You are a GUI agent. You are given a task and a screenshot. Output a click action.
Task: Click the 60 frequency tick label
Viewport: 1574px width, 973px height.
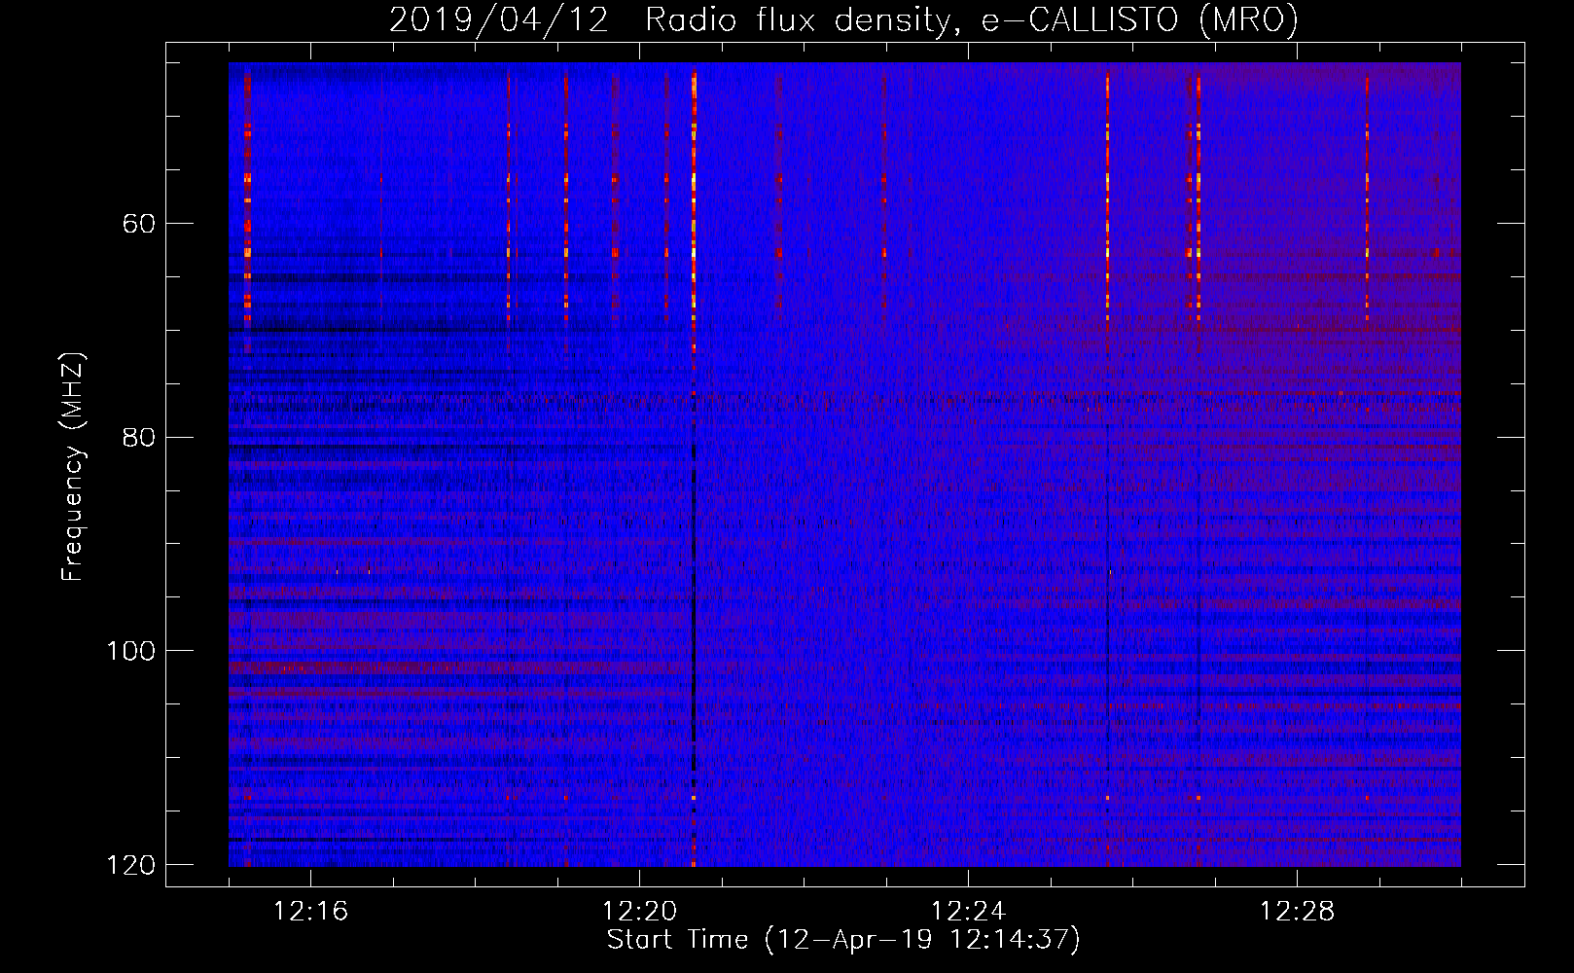(x=139, y=224)
